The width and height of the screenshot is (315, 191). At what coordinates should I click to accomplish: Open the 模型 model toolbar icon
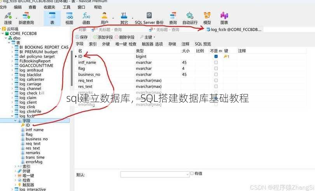coord(207,18)
